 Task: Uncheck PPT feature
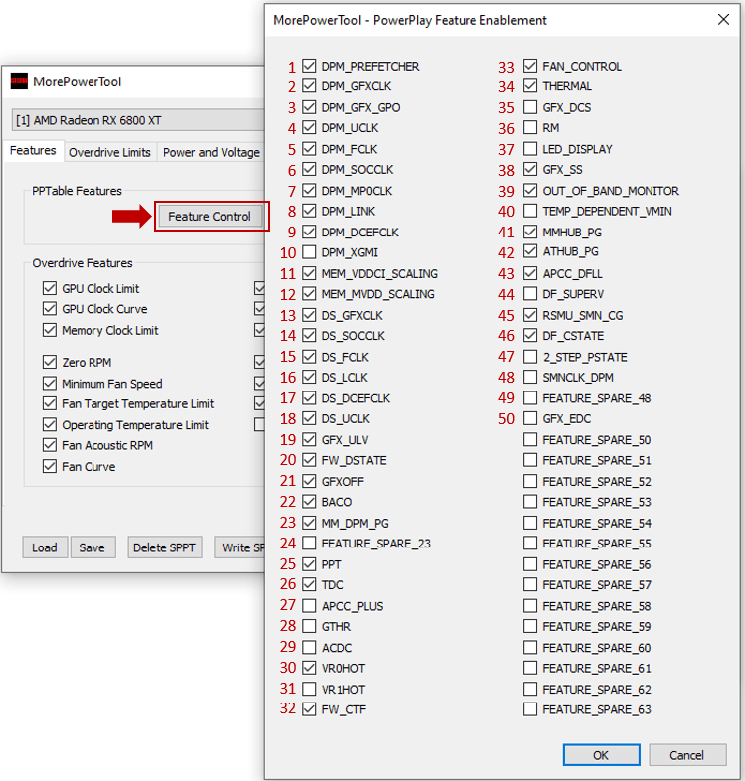(309, 564)
